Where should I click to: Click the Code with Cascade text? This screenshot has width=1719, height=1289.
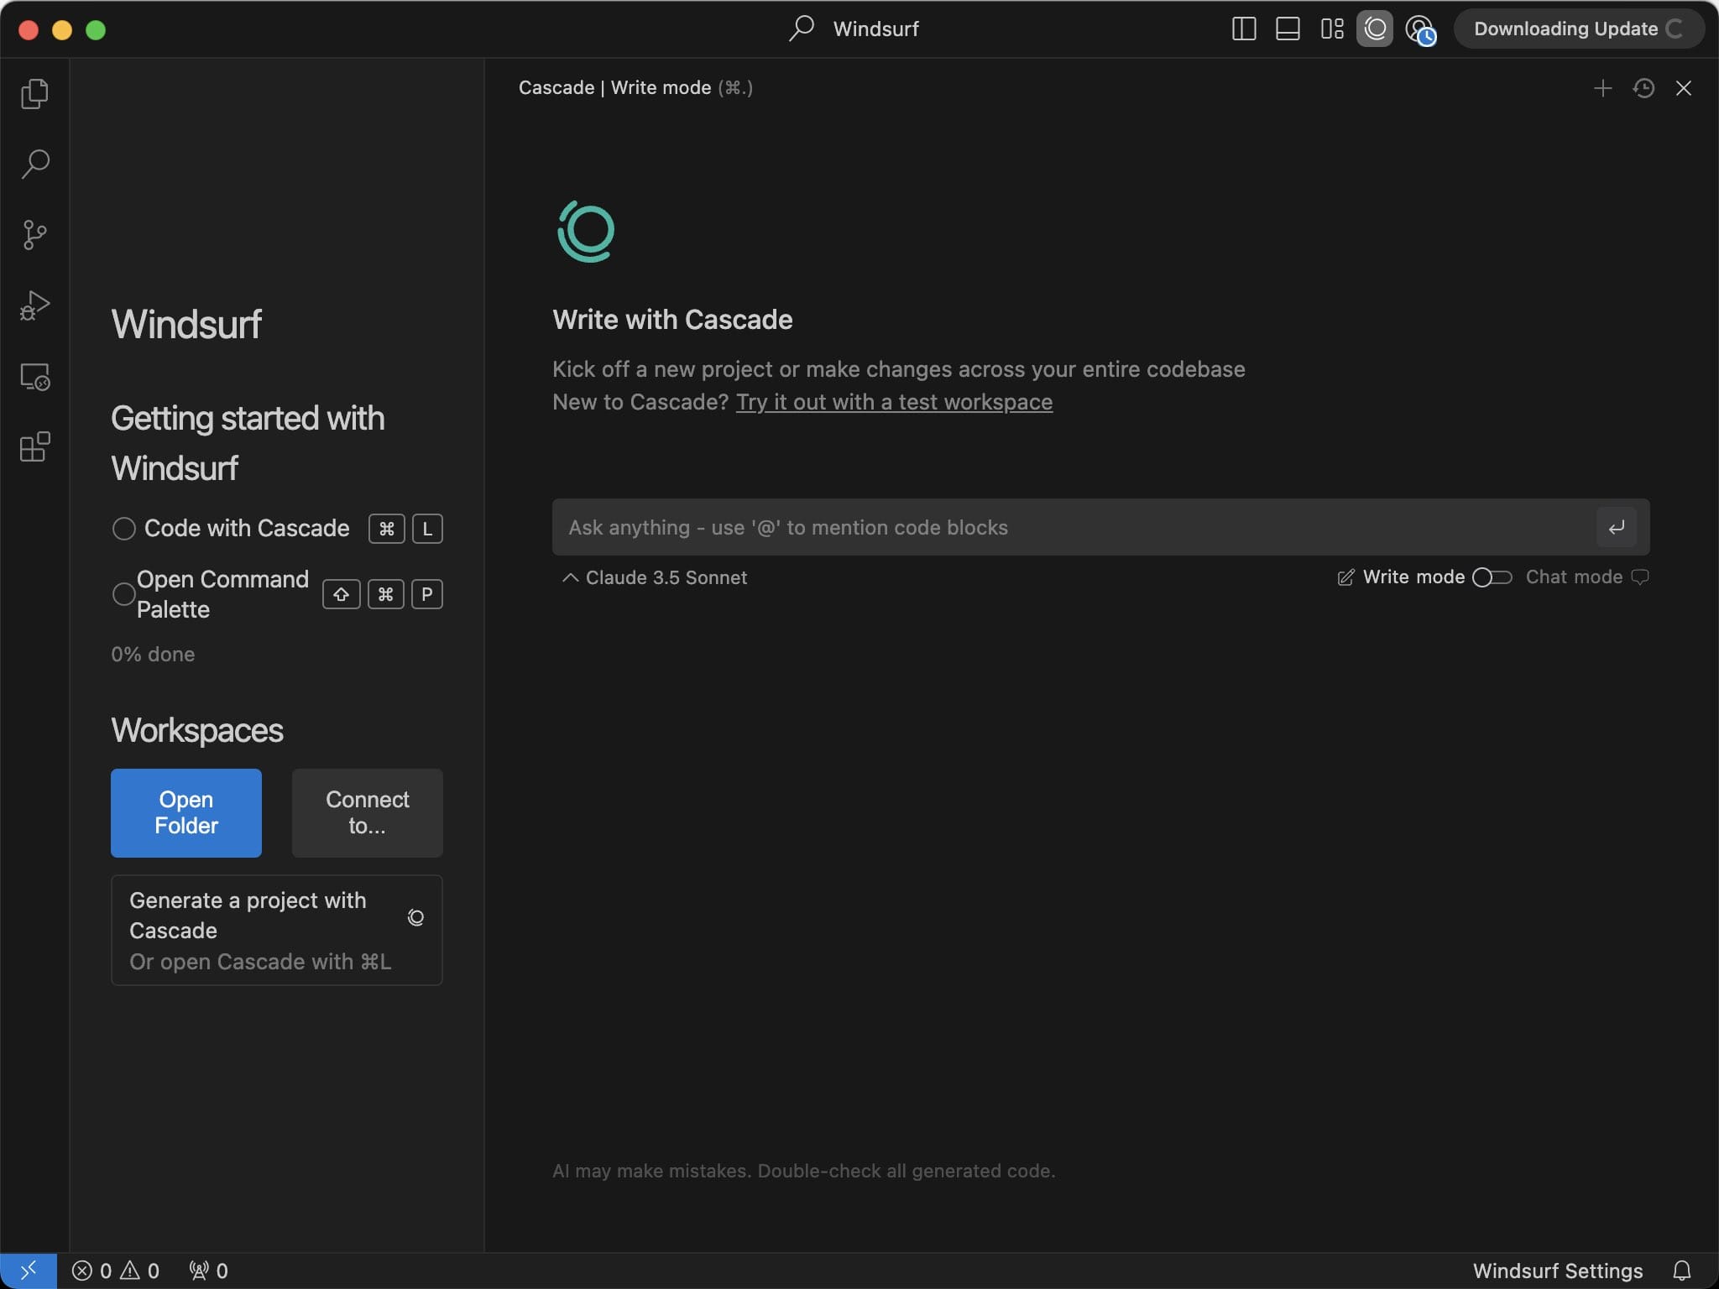(x=247, y=528)
